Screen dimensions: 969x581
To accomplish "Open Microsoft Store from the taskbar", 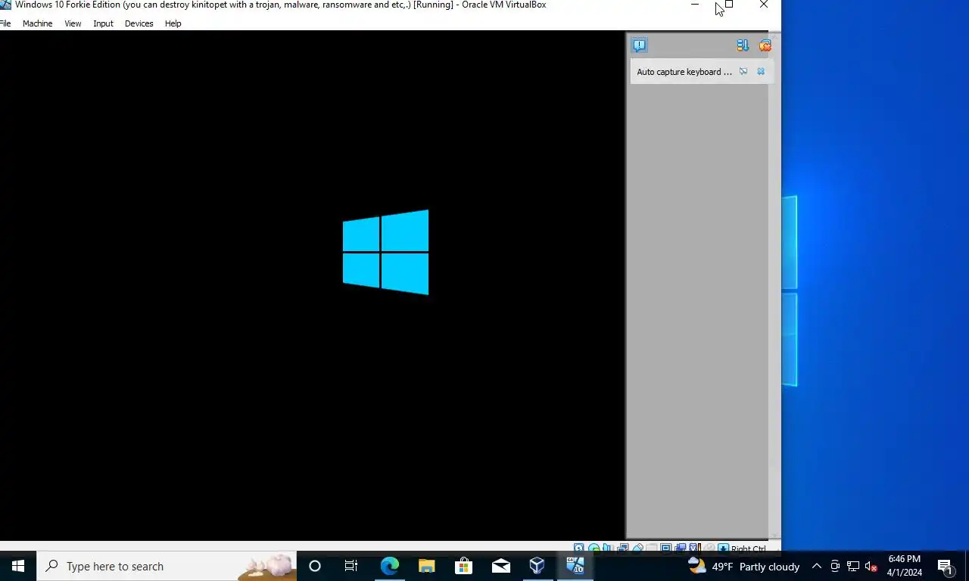I will (x=463, y=566).
